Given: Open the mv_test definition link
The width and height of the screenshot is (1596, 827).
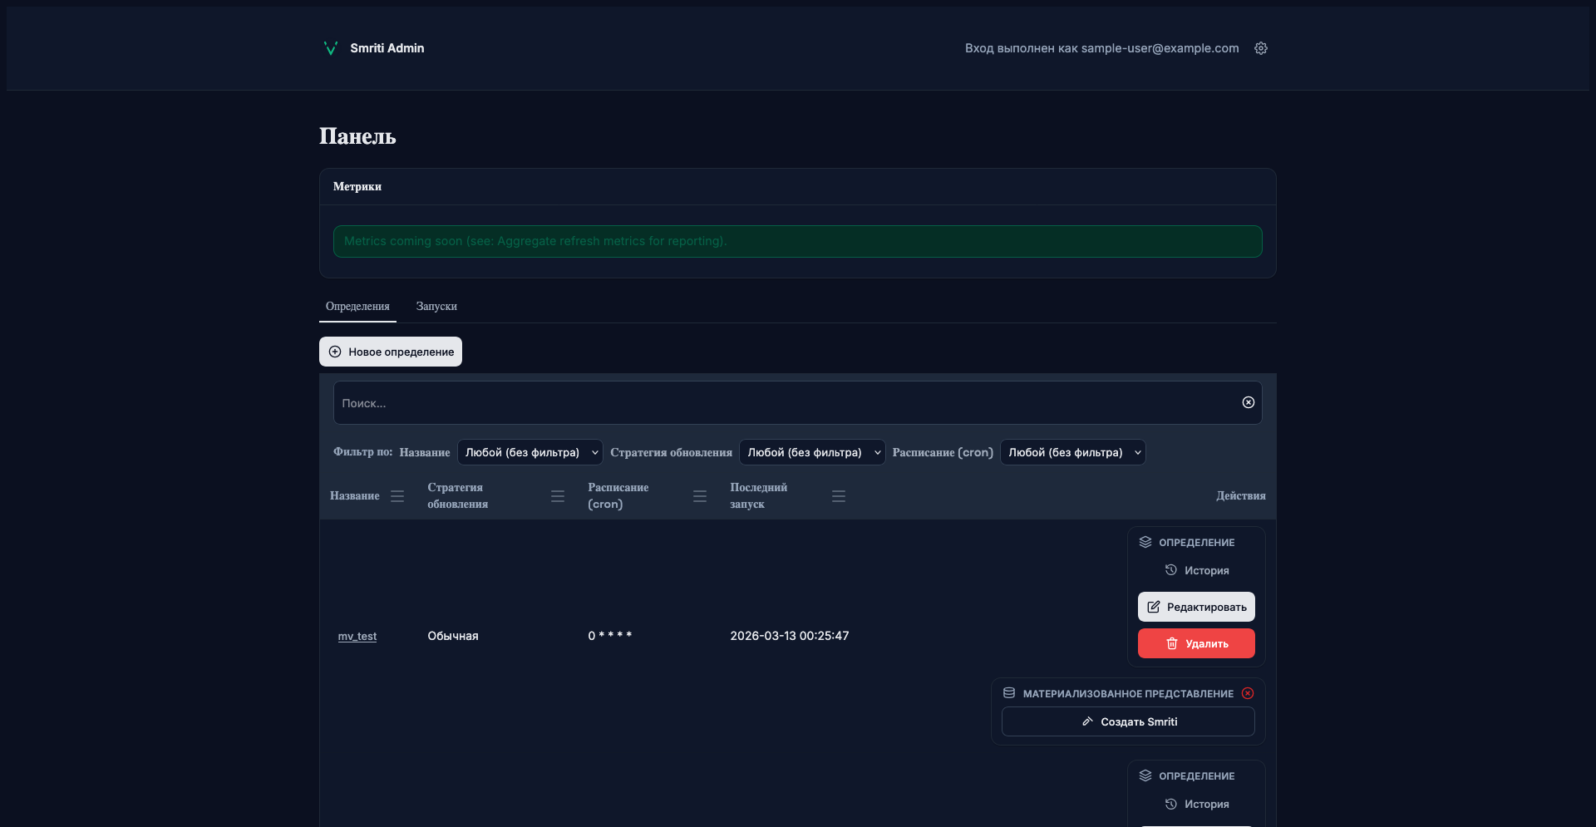Looking at the screenshot, I should [357, 636].
